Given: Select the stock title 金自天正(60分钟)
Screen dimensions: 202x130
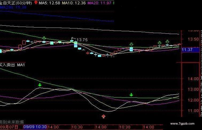Looking at the screenshot, I should click(x=16, y=3).
